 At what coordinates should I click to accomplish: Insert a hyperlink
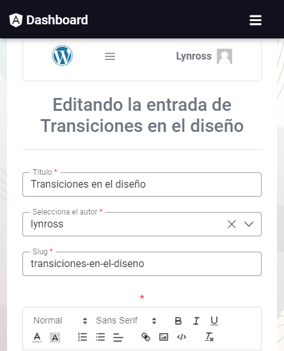point(146,337)
